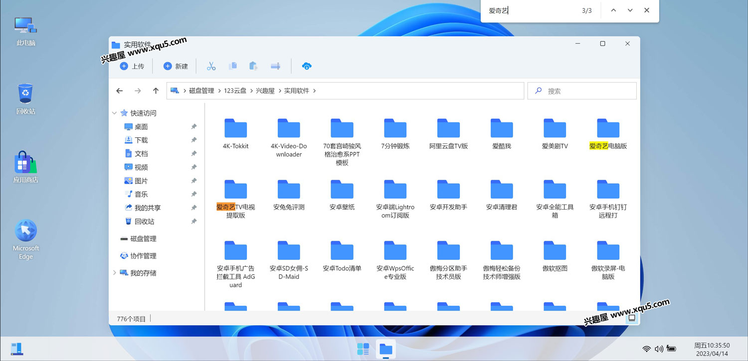Image resolution: width=748 pixels, height=361 pixels.
Task: Toggle the pin icon beside 图片
Action: click(x=194, y=181)
